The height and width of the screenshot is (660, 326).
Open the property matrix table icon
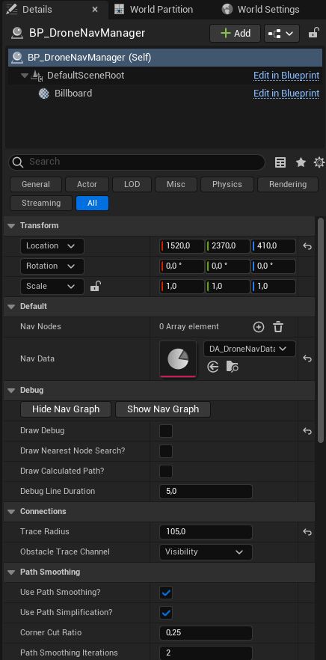click(280, 162)
